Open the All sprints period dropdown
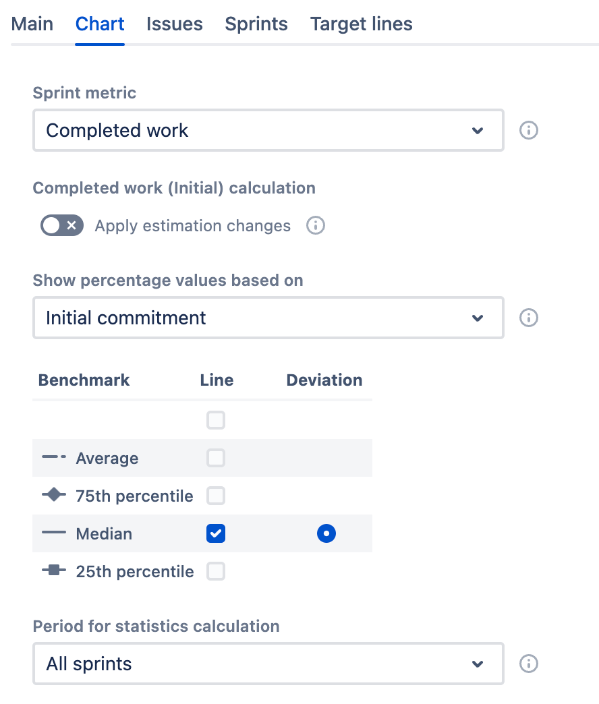599x704 pixels. pos(268,664)
